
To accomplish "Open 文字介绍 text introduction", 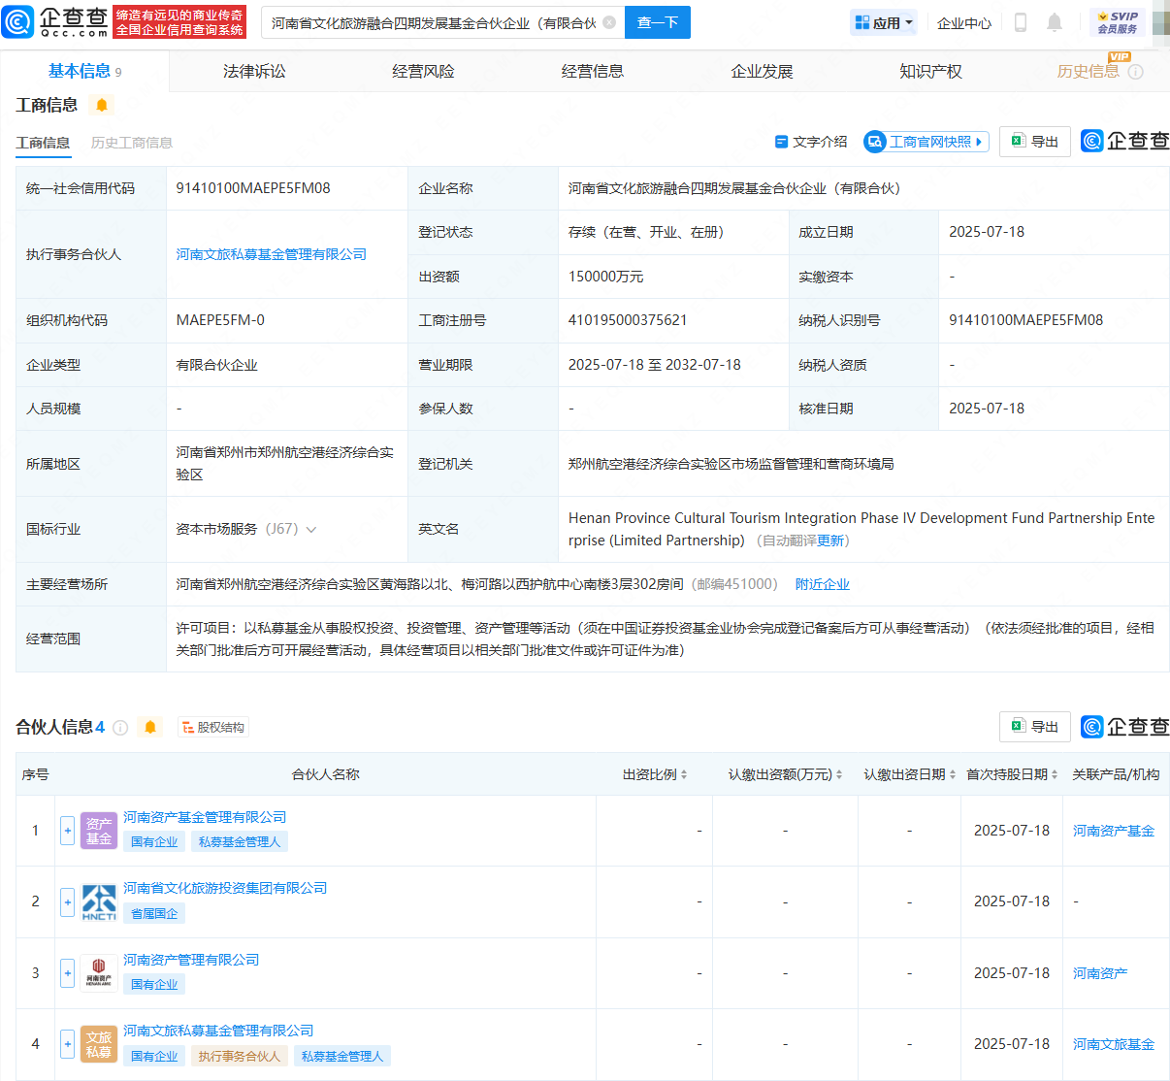I will tap(811, 142).
